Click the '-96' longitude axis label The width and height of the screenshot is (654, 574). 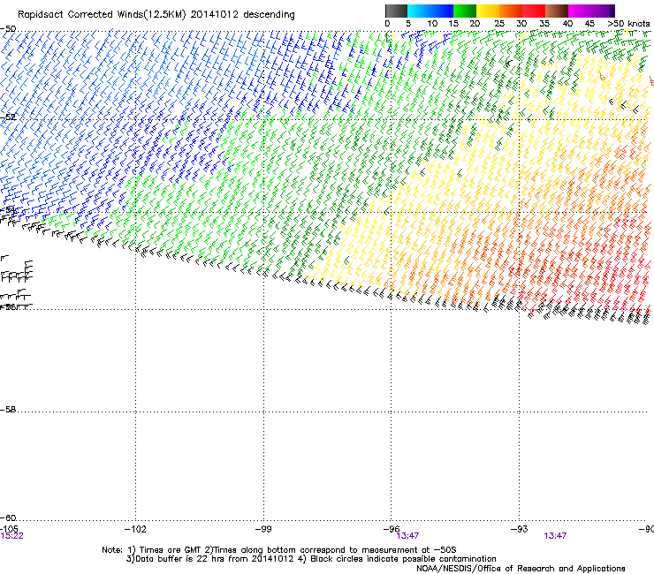tap(392, 529)
